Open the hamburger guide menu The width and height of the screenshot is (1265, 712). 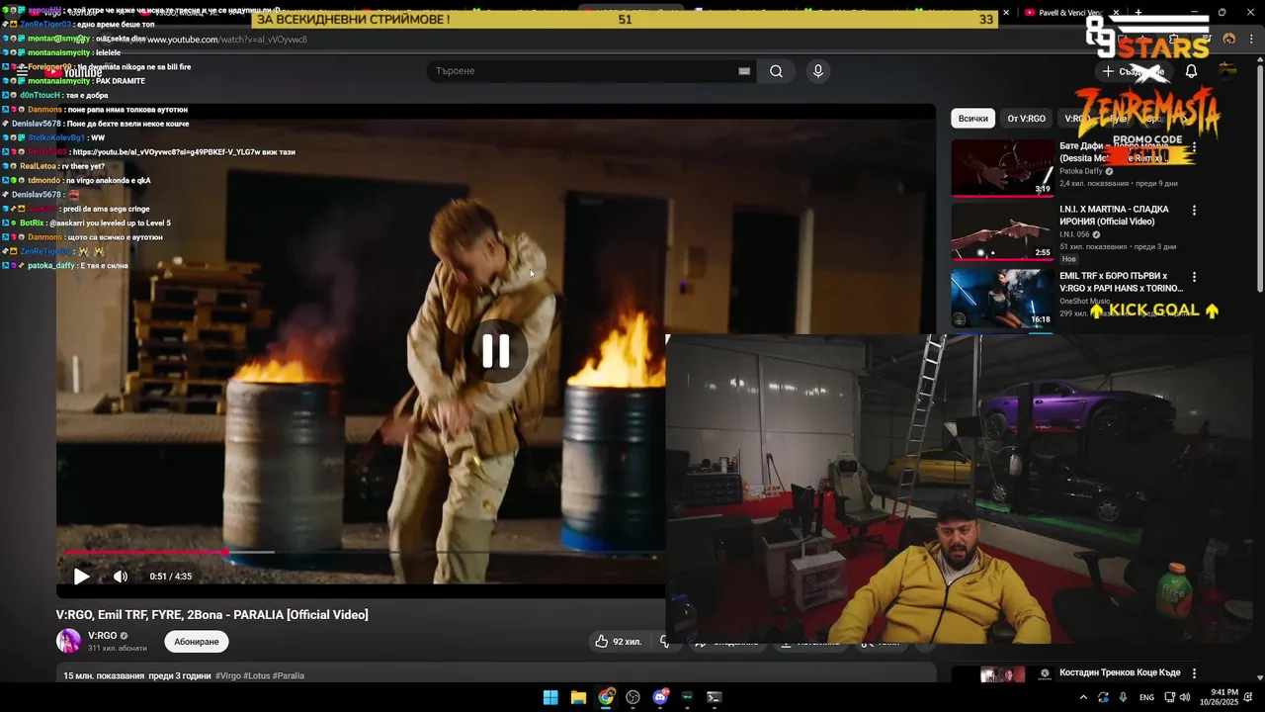point(22,71)
